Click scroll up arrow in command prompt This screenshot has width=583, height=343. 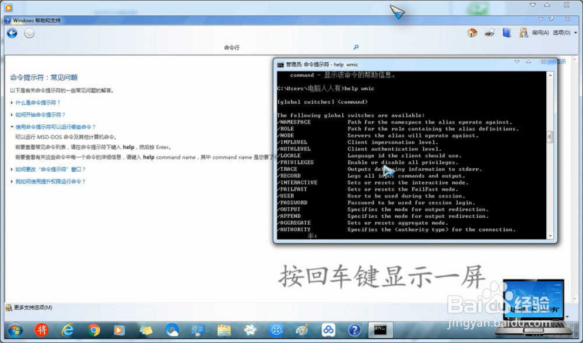pos(550,75)
